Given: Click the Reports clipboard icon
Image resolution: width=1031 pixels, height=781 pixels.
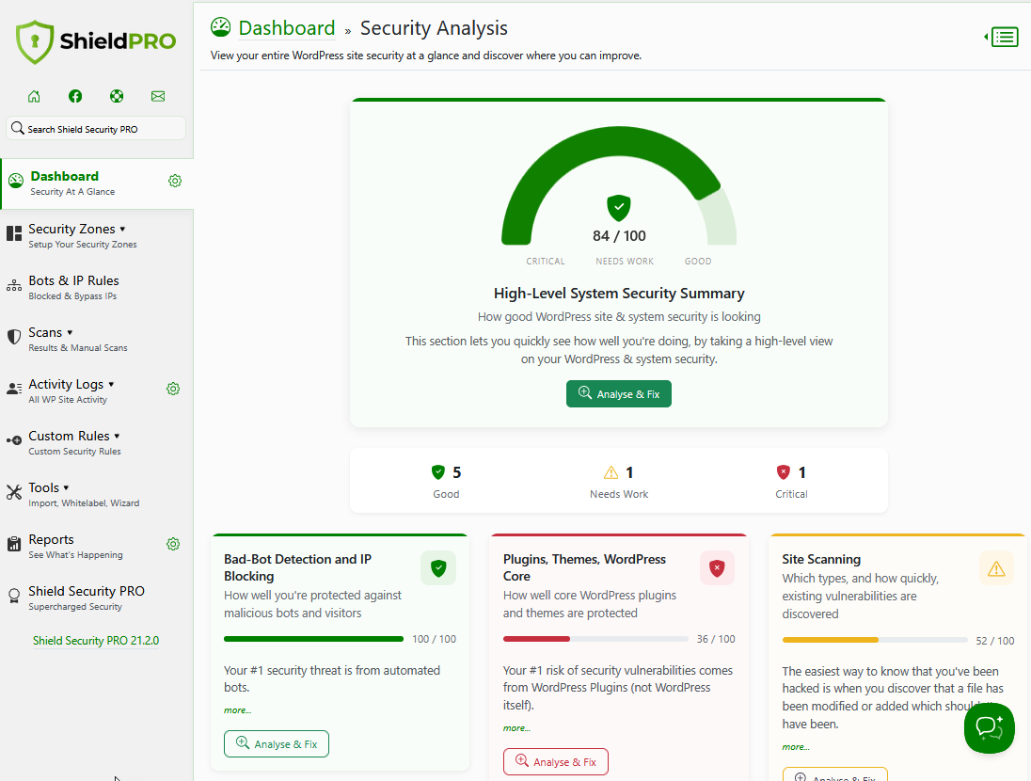Looking at the screenshot, I should click(14, 544).
